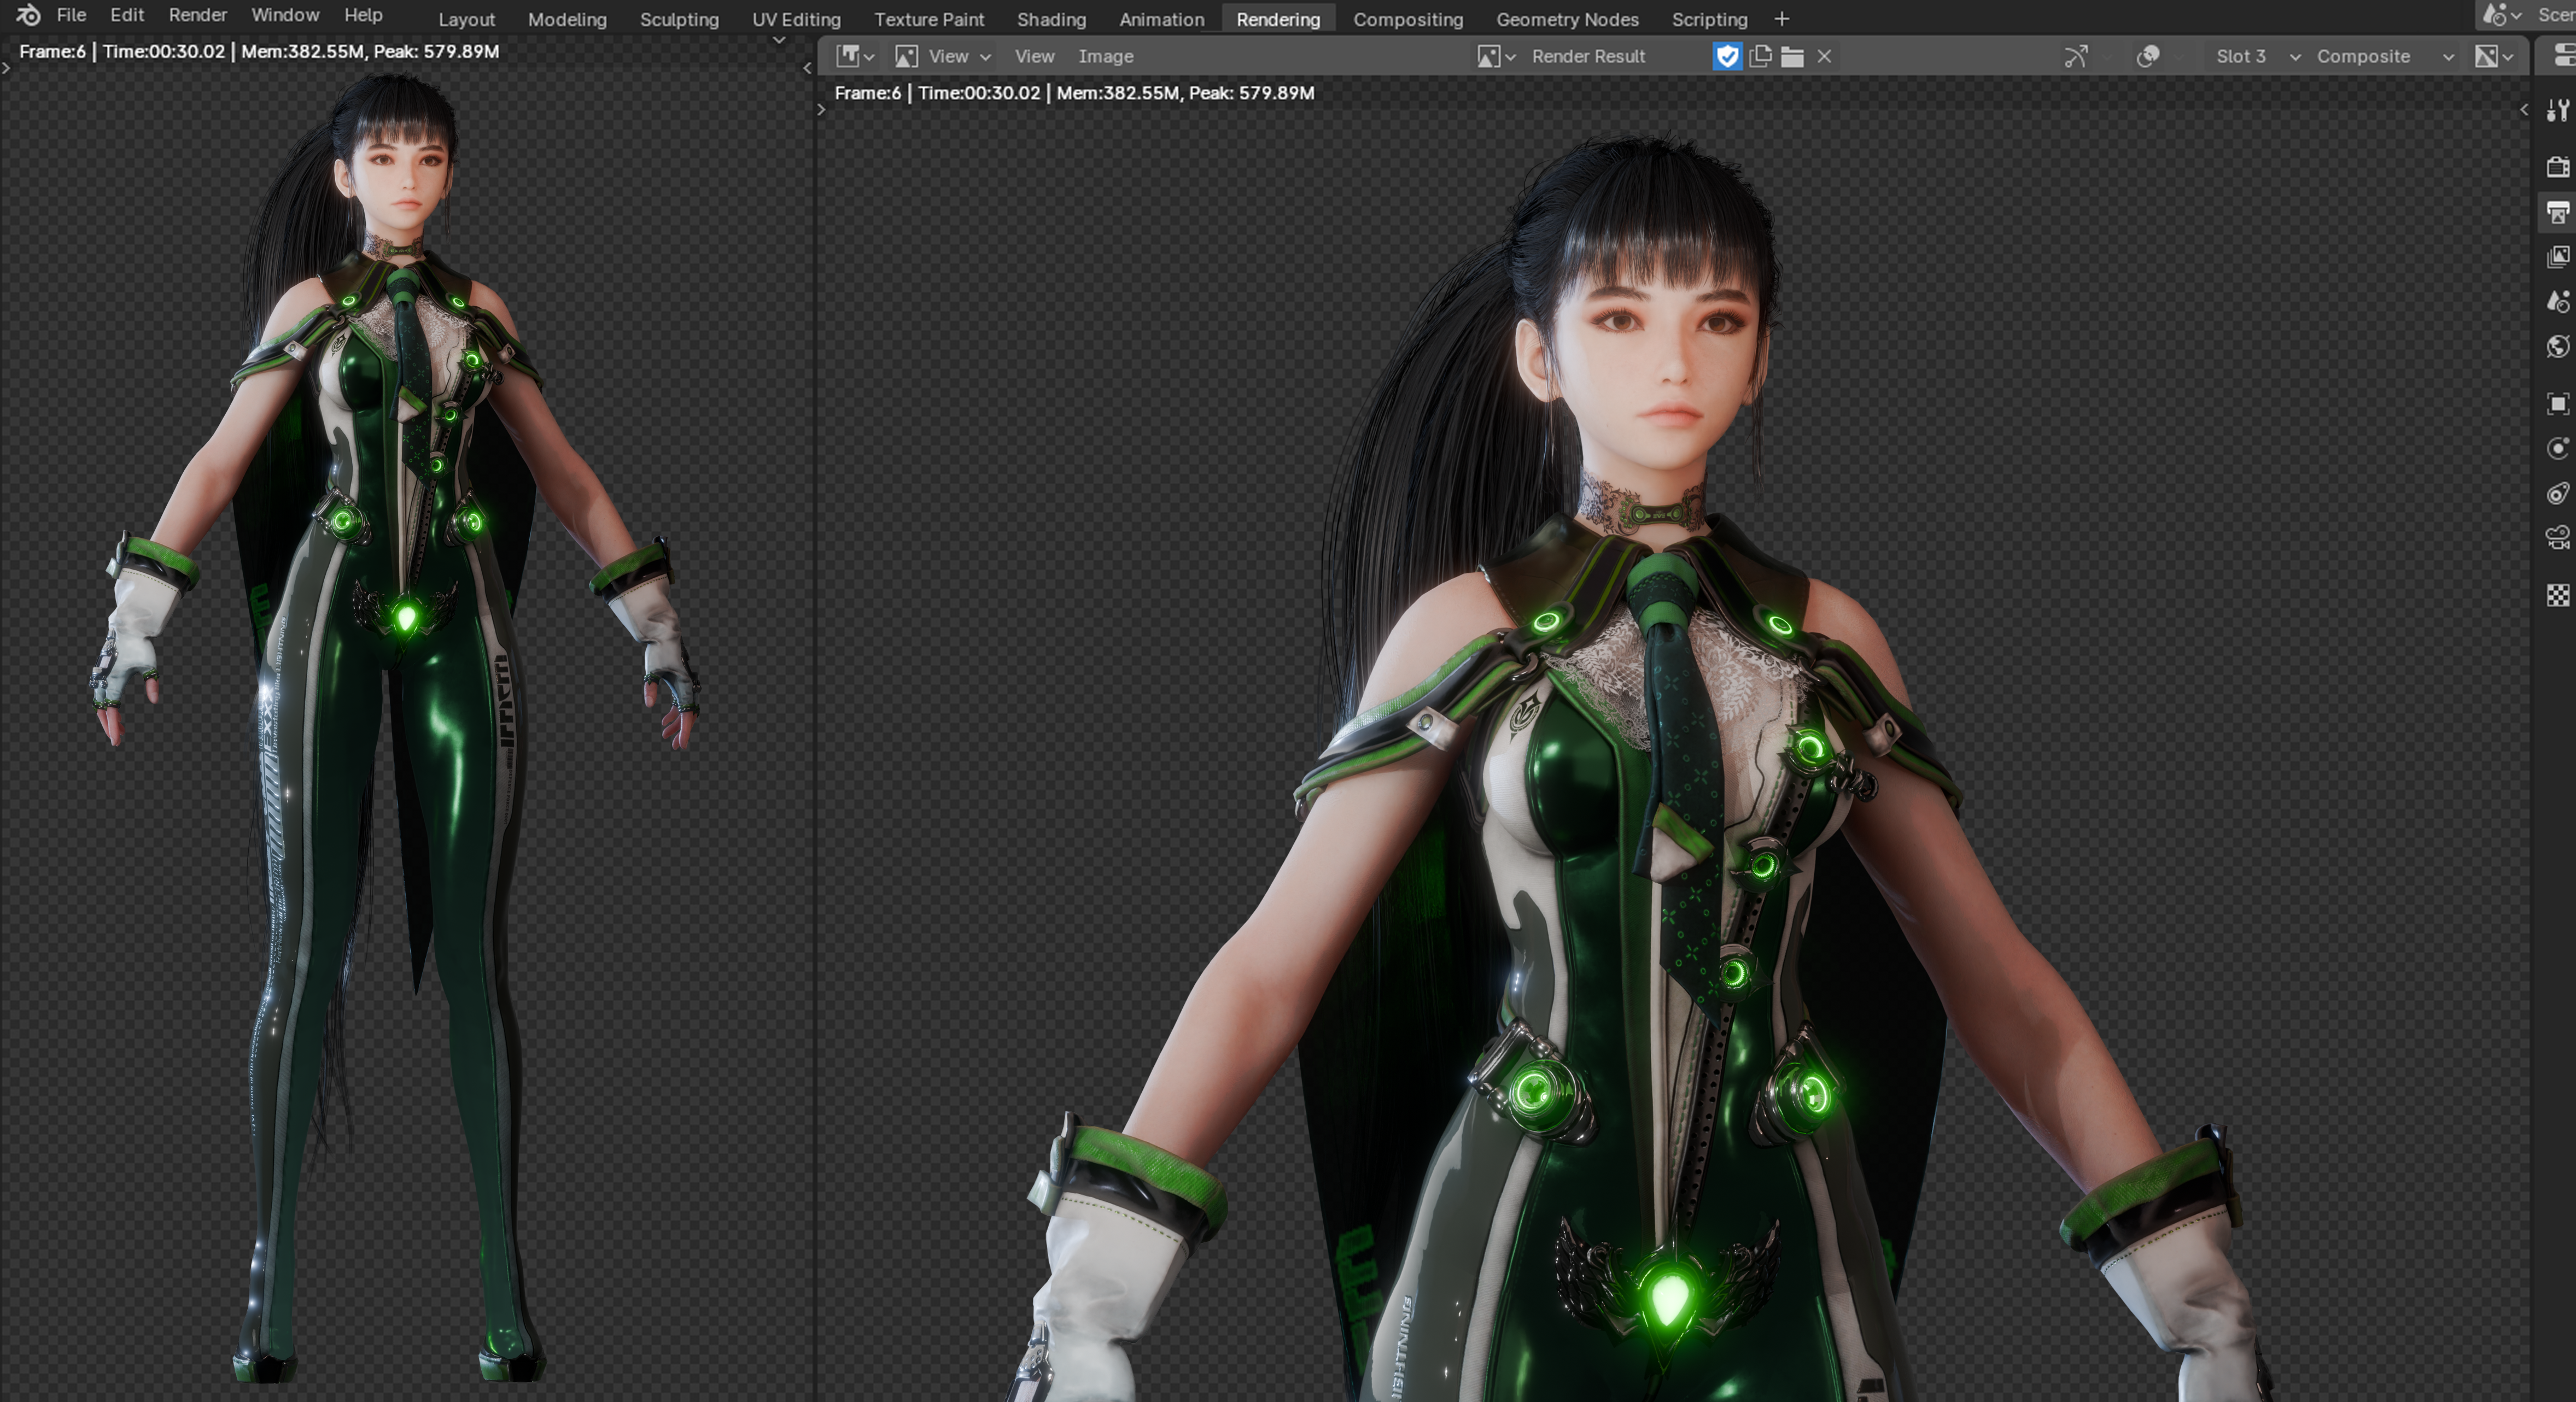Open the Object properties tab
2576x1402 pixels.
2558,404
